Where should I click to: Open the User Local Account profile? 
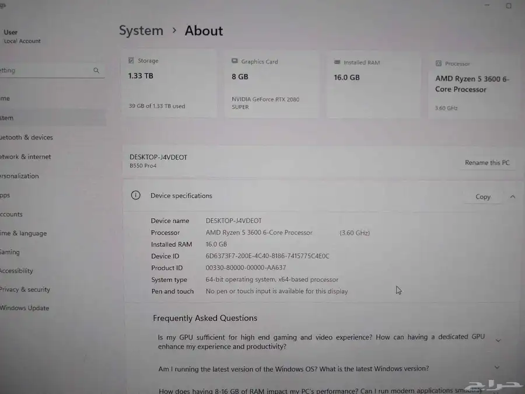[x=22, y=36]
